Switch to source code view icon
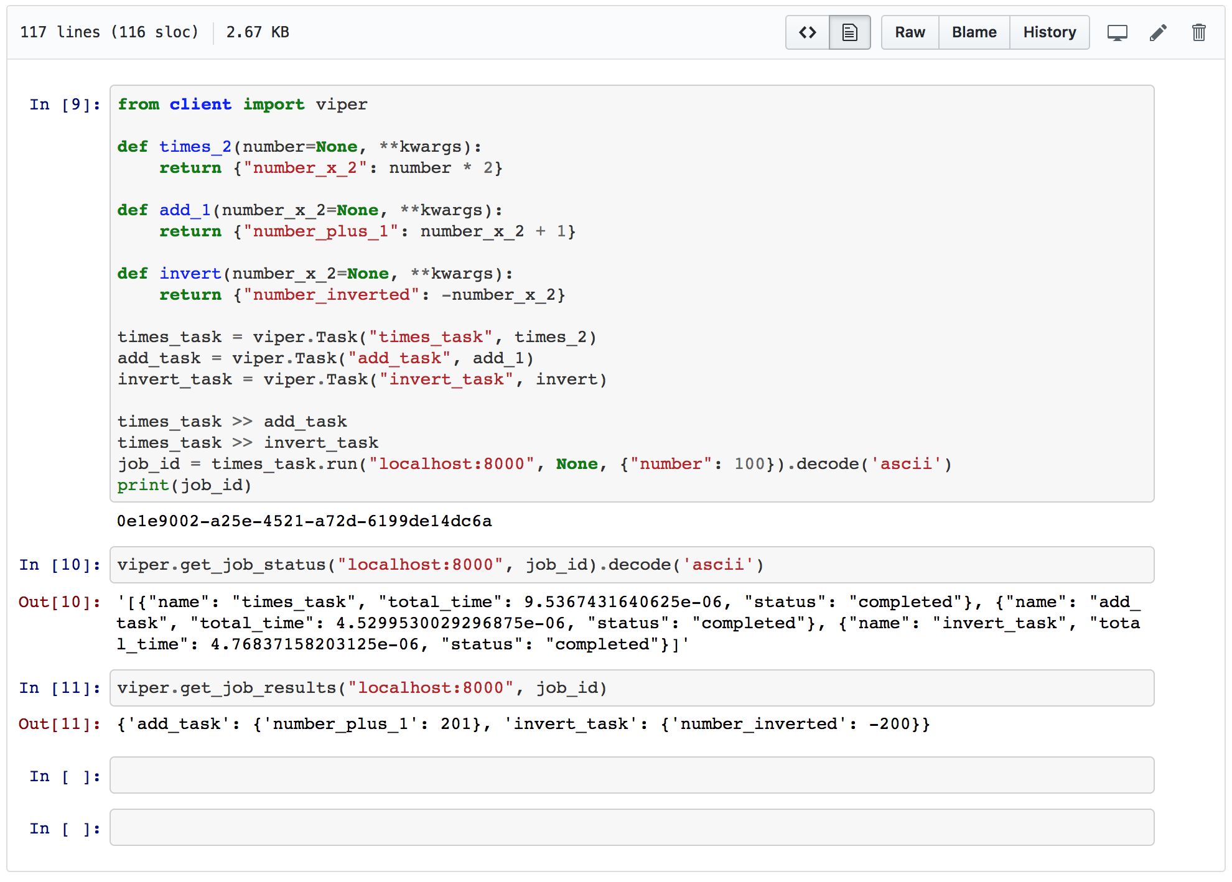1232x882 pixels. coord(807,32)
